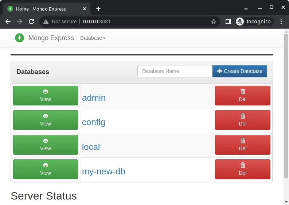The width and height of the screenshot is (289, 205).
Task: Go forward in browser history
Action: click(x=20, y=22)
